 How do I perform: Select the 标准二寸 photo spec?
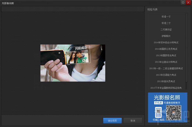click(x=166, y=23)
